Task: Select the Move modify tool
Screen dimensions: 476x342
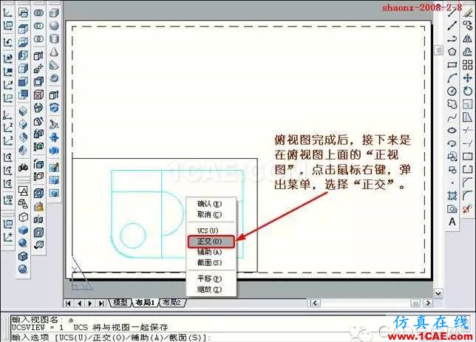Action: point(467,78)
